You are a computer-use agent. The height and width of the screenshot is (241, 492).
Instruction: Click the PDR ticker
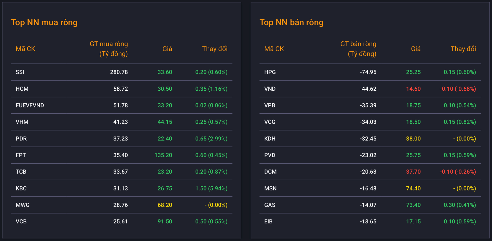click(21, 139)
